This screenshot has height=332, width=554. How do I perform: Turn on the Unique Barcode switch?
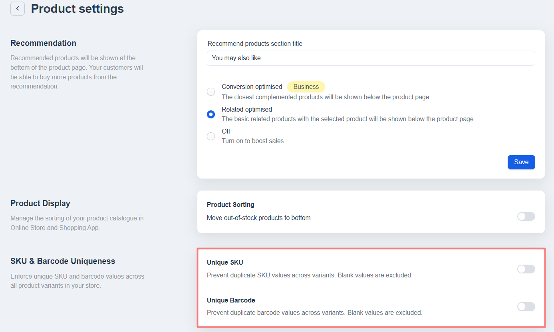click(x=526, y=306)
